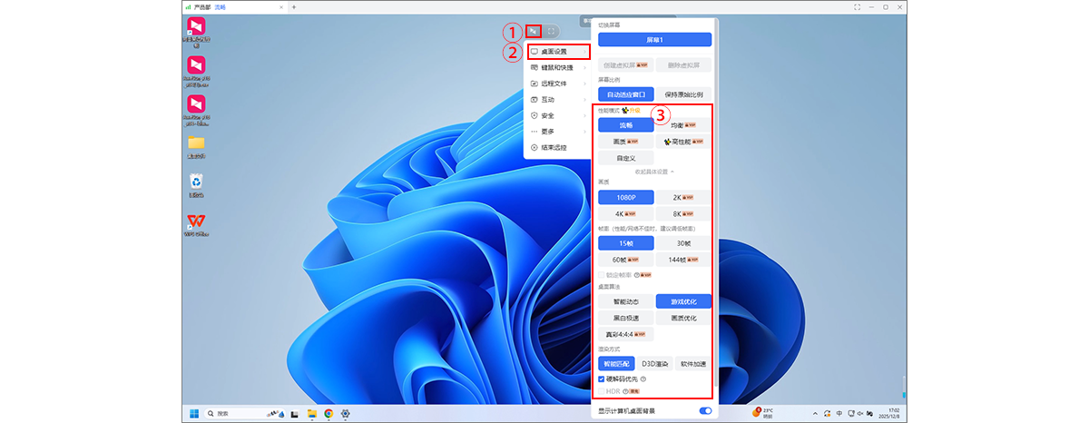Click the 删除虚拟屏 button
Screen dimensions: 1089x423
click(683, 65)
